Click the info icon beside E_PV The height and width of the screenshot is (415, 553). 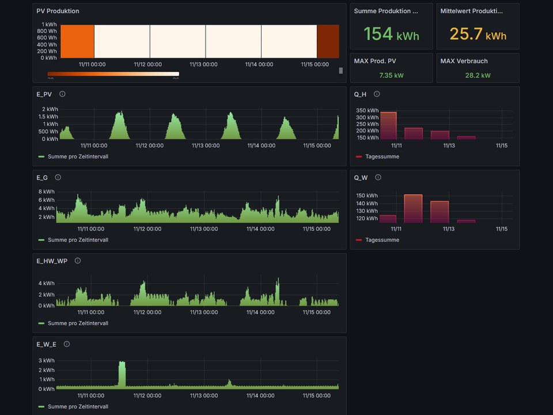coord(62,94)
